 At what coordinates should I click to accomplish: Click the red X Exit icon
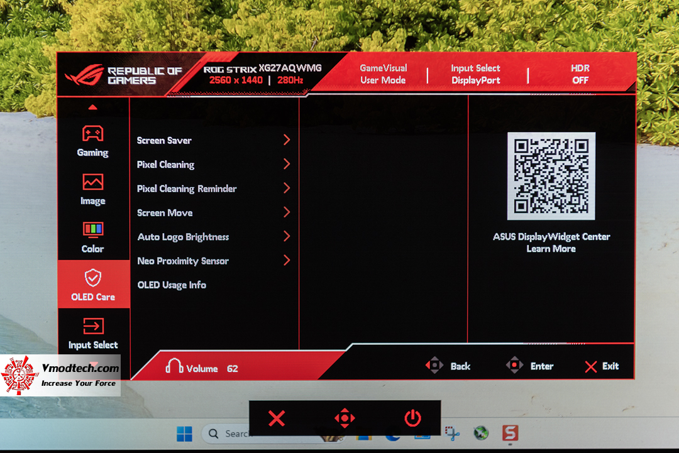pyautogui.click(x=590, y=366)
